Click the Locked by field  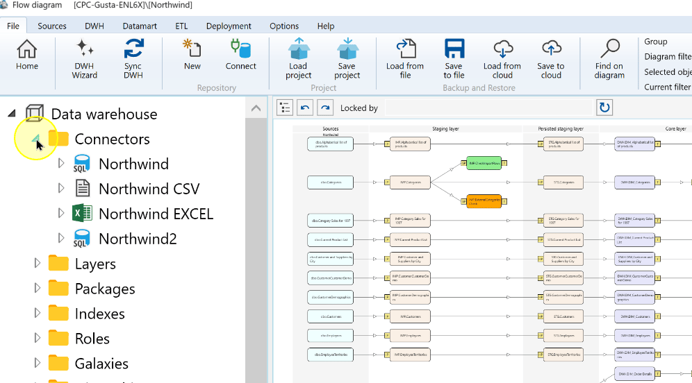click(x=488, y=108)
